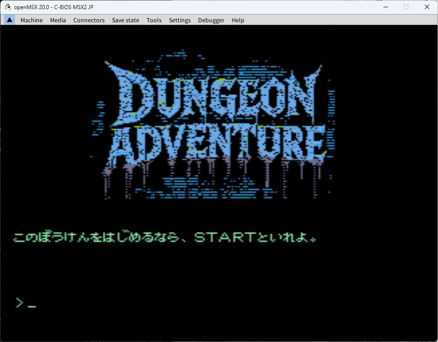Open the Help menu
The height and width of the screenshot is (342, 438).
click(238, 20)
